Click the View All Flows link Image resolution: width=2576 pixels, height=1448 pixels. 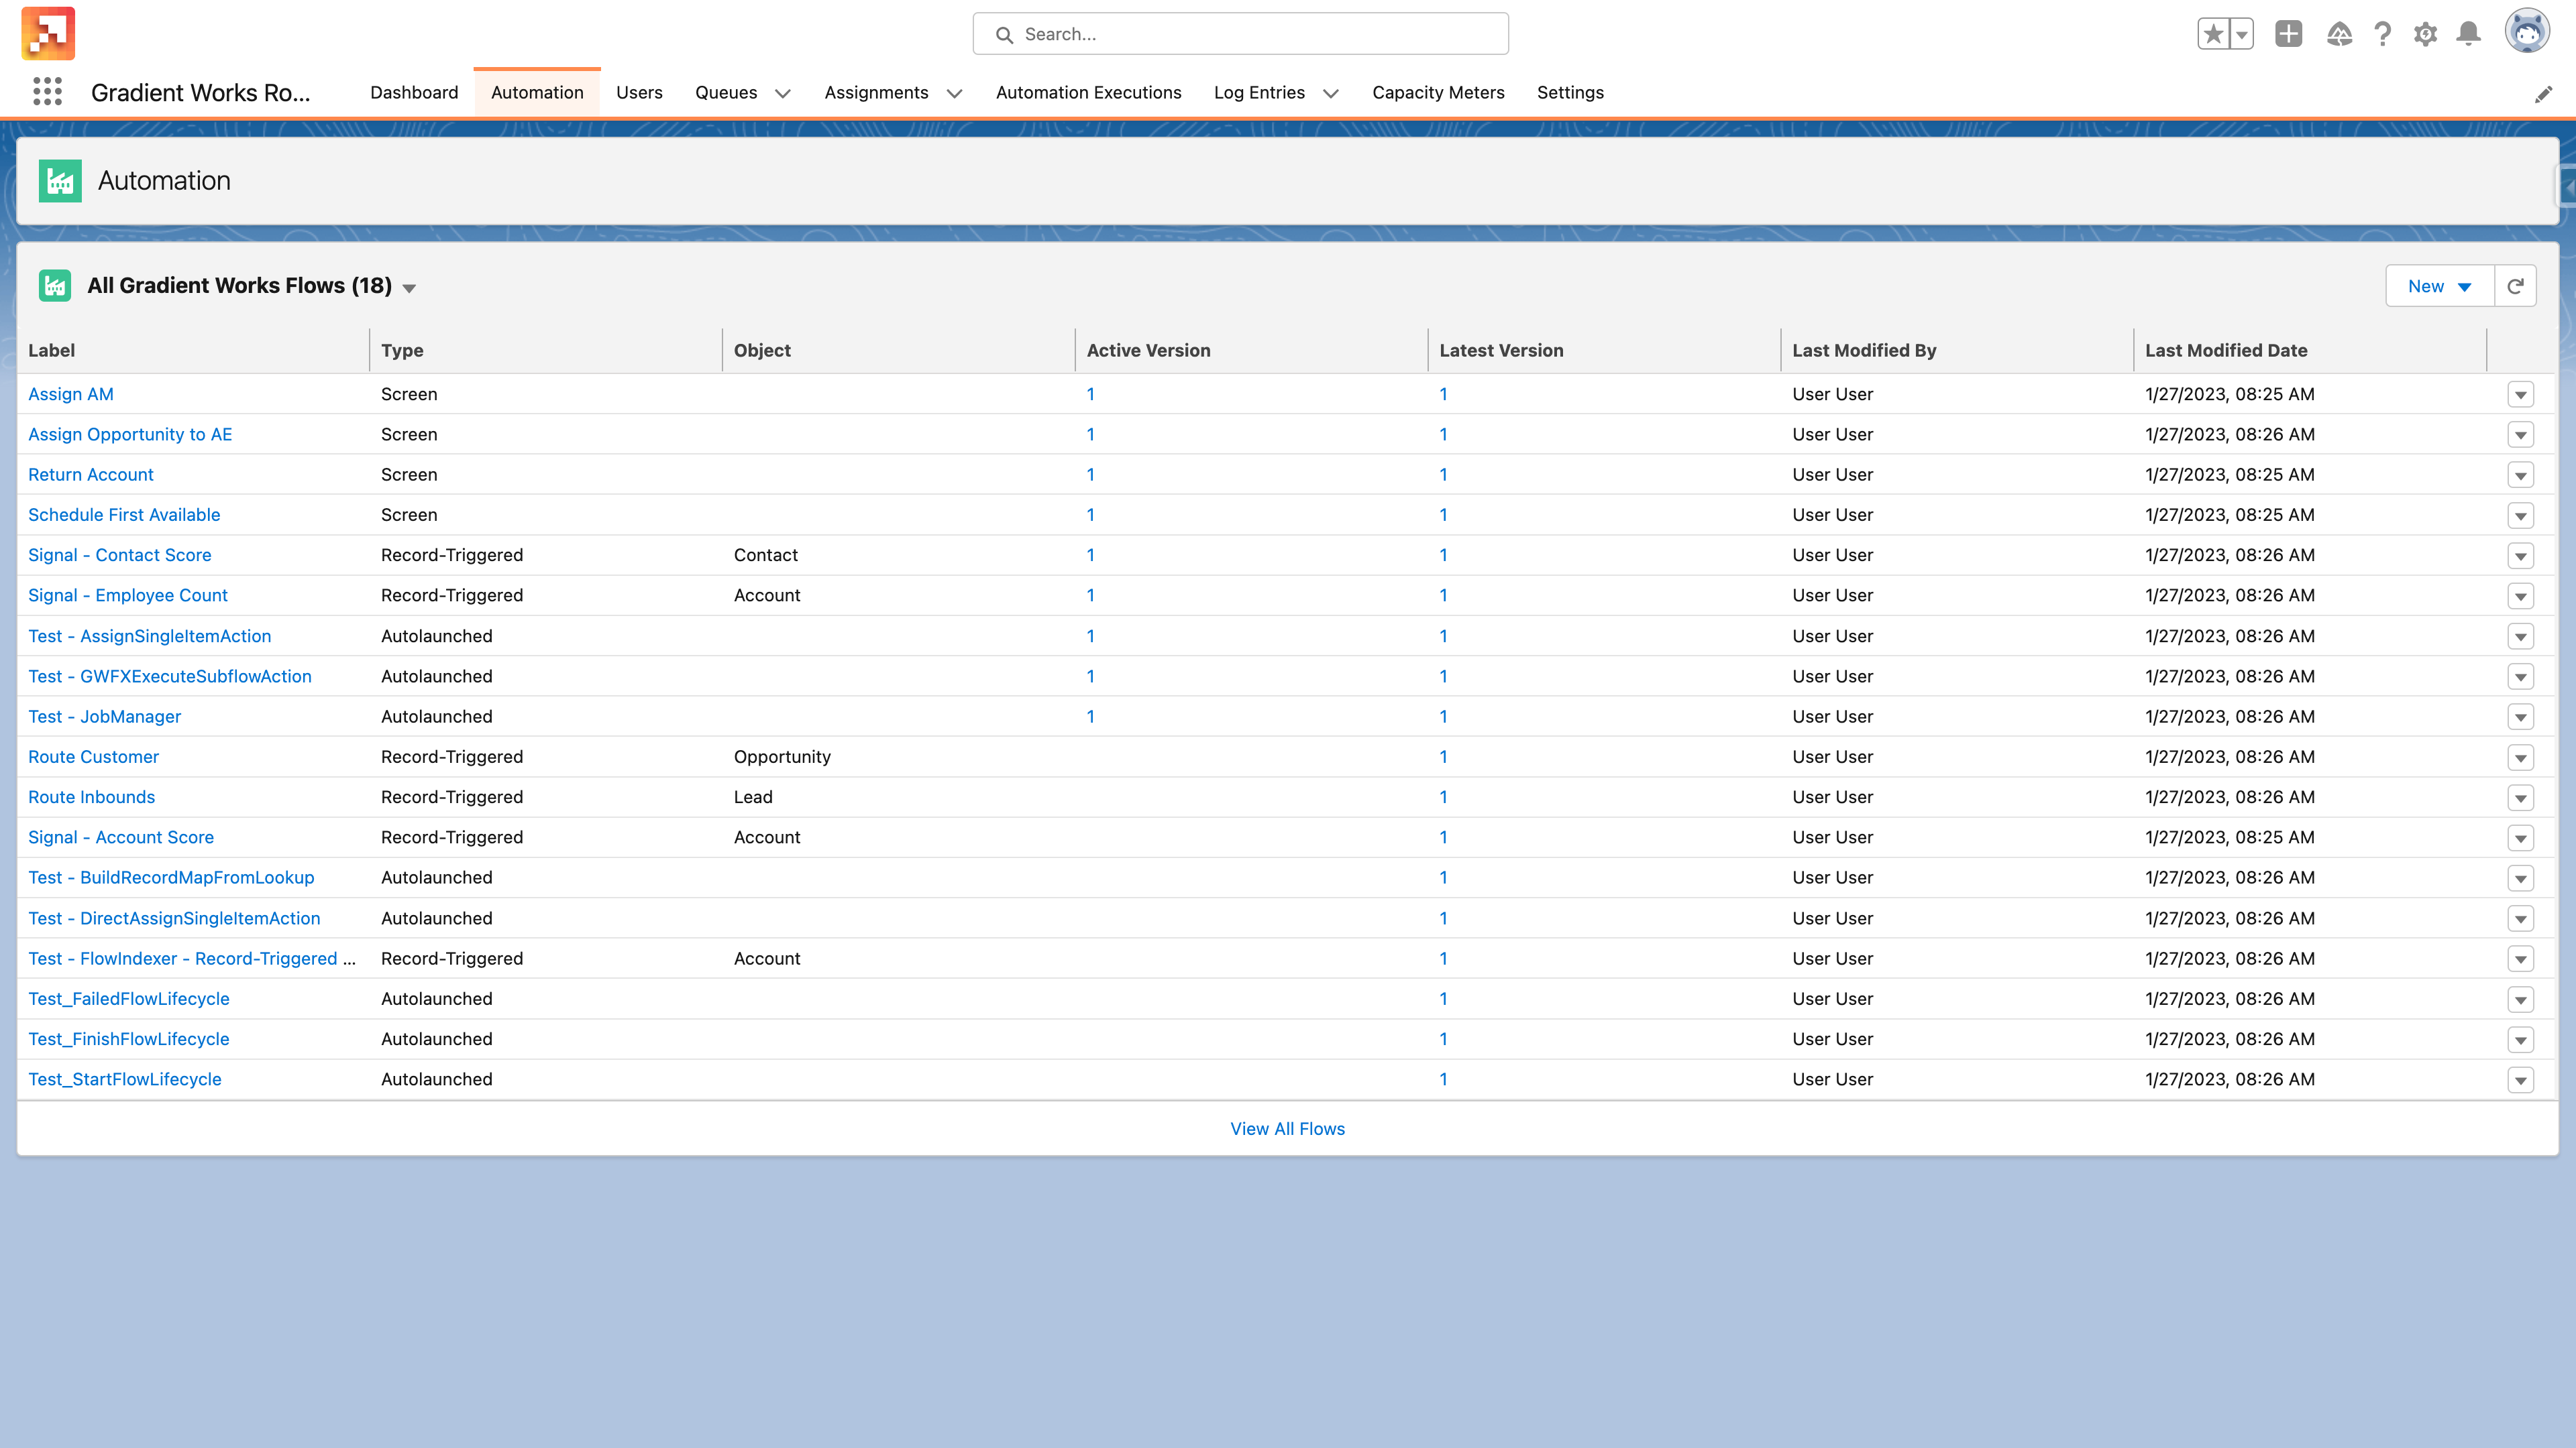click(1287, 1128)
